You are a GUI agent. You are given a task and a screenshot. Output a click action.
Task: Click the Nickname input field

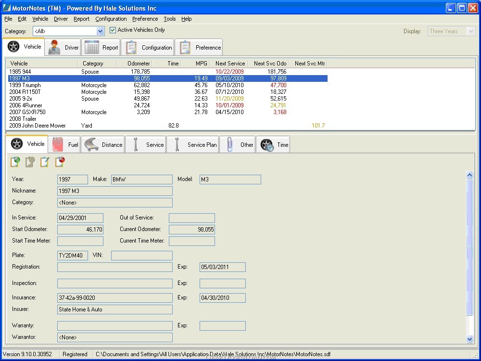(x=115, y=191)
